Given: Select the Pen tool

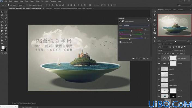Looking at the screenshot, I should (2, 34).
